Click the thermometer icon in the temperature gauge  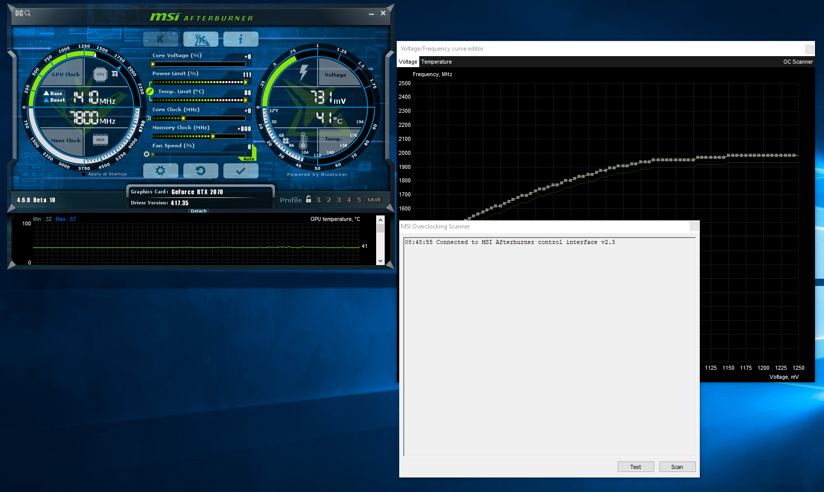click(303, 141)
